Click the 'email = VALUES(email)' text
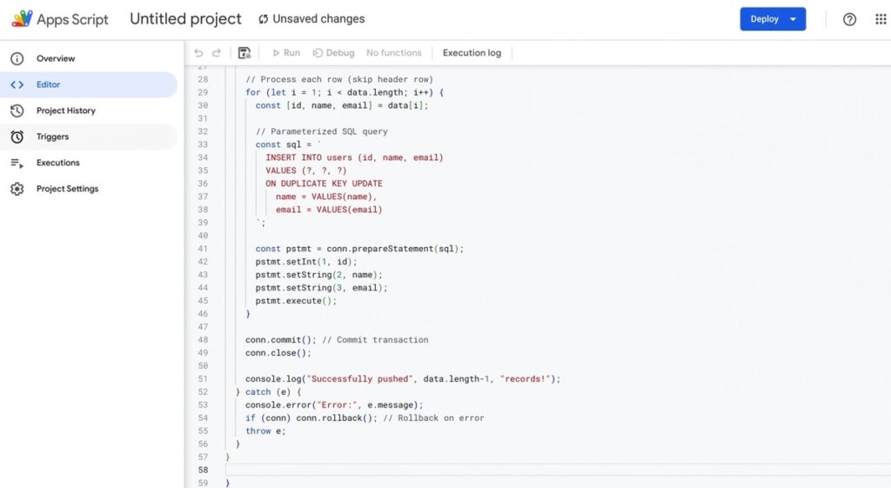The height and width of the screenshot is (488, 891). point(329,210)
